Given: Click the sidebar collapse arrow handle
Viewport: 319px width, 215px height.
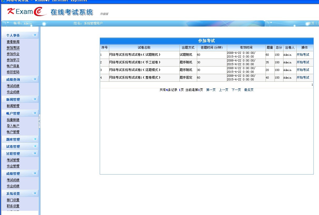Looking at the screenshot, I should pos(40,121).
